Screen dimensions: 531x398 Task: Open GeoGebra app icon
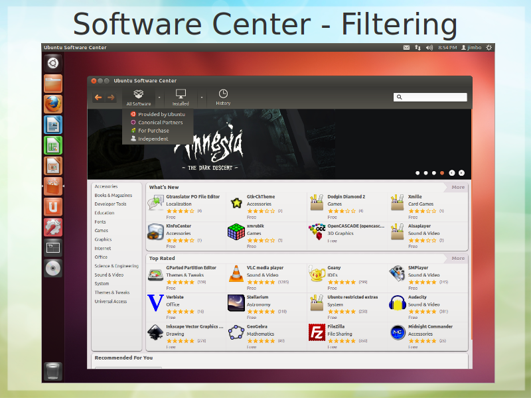236,332
